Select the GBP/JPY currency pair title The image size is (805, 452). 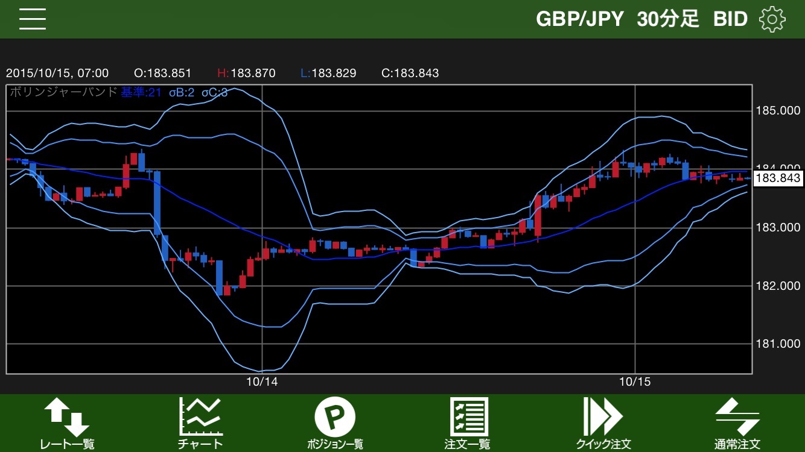[579, 19]
